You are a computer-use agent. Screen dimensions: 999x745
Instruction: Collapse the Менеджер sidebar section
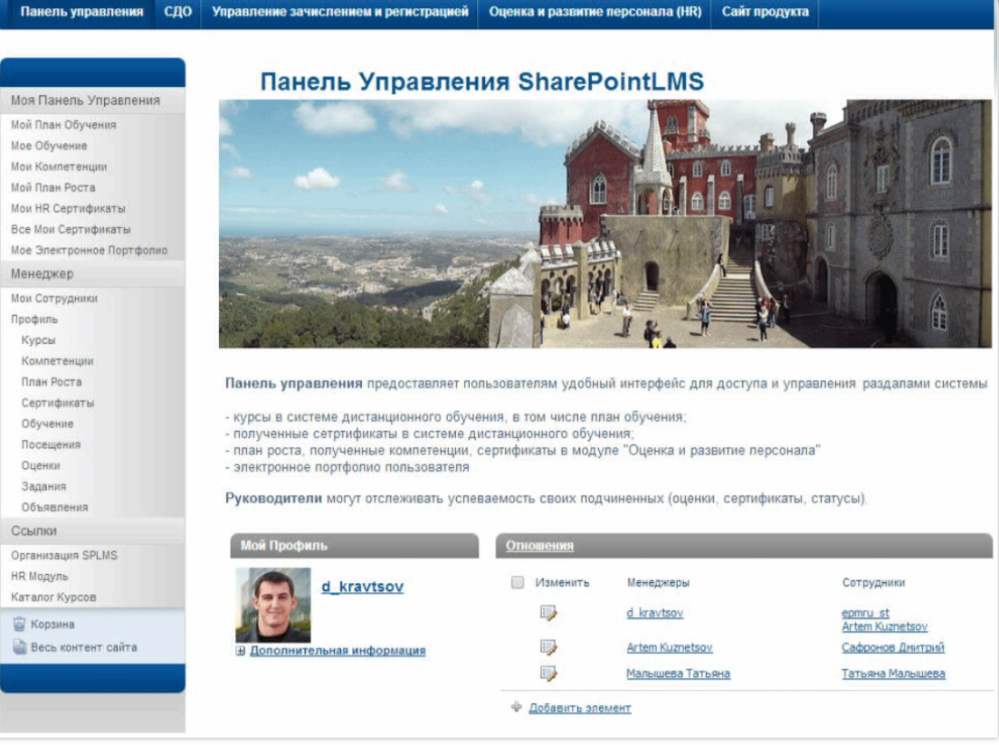(43, 273)
